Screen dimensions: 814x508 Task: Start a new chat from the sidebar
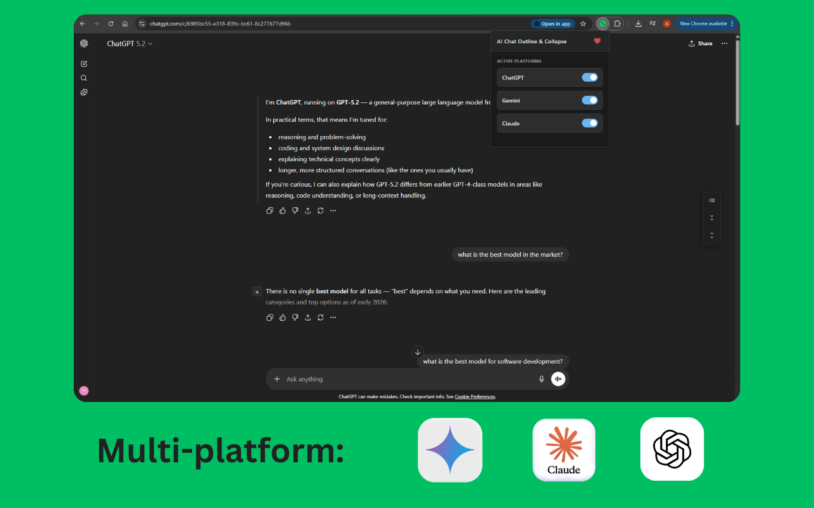pyautogui.click(x=84, y=63)
